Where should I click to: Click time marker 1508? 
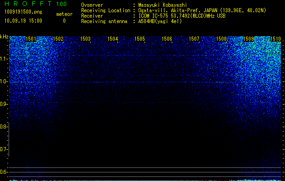(x=222, y=38)
